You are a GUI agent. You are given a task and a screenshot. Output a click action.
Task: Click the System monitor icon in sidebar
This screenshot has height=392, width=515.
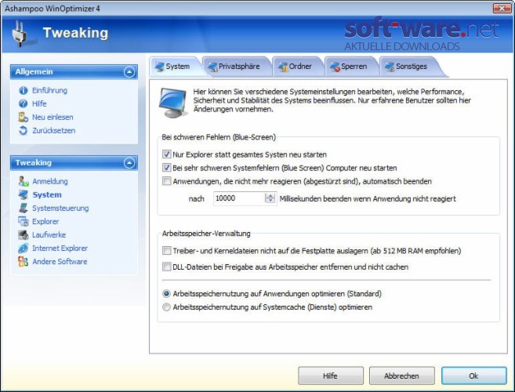point(24,194)
